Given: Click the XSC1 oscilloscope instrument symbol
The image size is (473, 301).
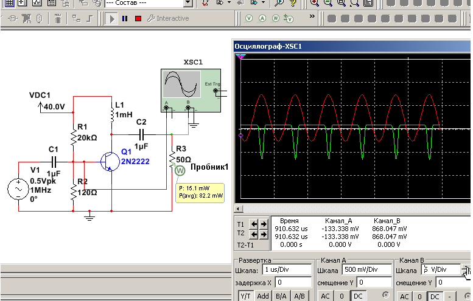Looking at the screenshot, I should (x=180, y=85).
